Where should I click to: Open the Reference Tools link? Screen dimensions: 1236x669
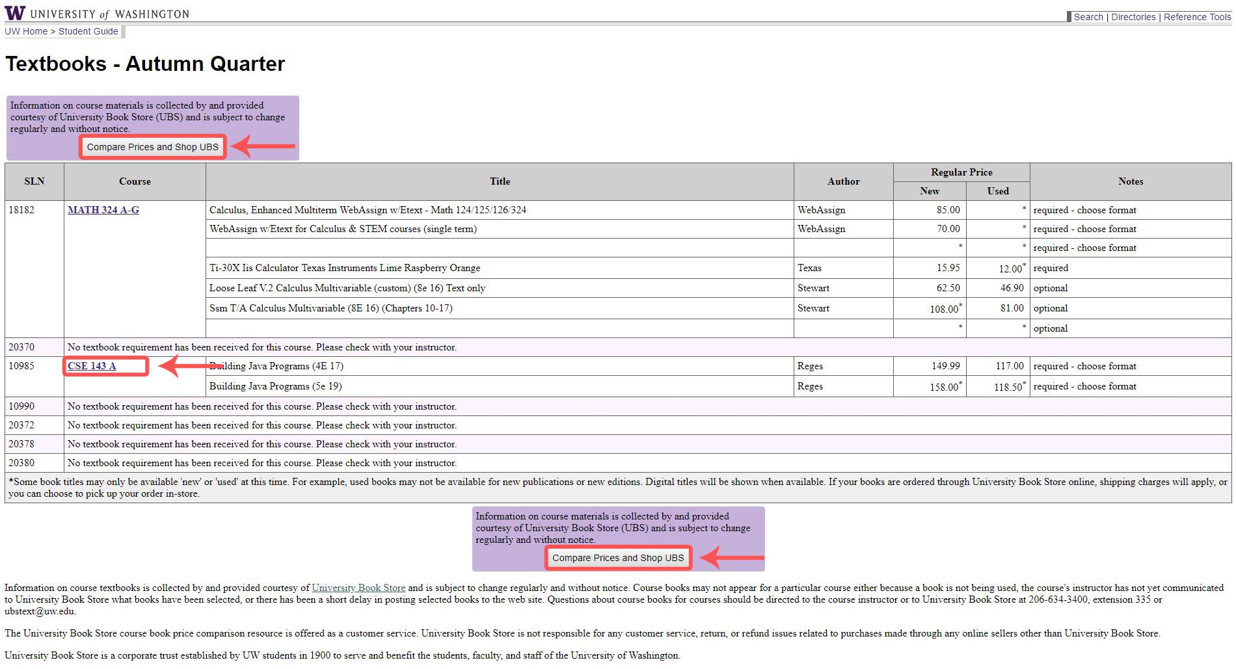point(1197,17)
